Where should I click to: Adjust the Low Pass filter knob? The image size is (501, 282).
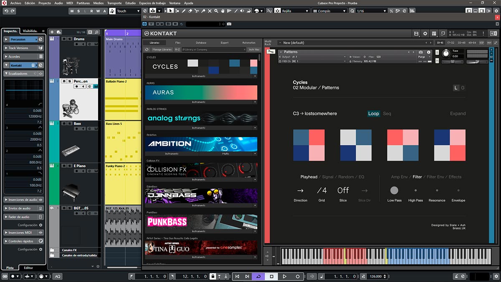coord(394,191)
